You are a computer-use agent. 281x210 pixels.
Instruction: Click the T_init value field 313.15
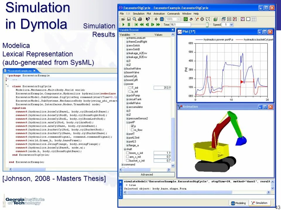click(162, 88)
